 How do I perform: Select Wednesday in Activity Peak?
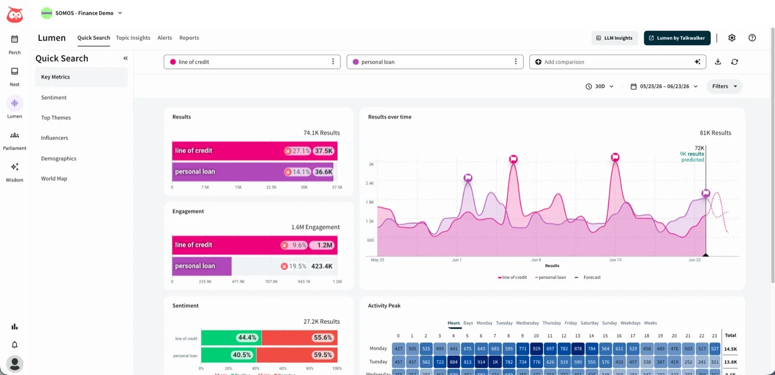(x=527, y=323)
